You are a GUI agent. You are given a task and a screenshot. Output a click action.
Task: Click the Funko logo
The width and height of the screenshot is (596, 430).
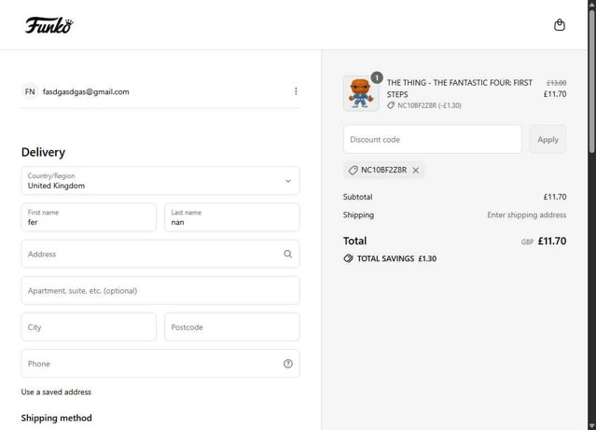click(x=49, y=25)
